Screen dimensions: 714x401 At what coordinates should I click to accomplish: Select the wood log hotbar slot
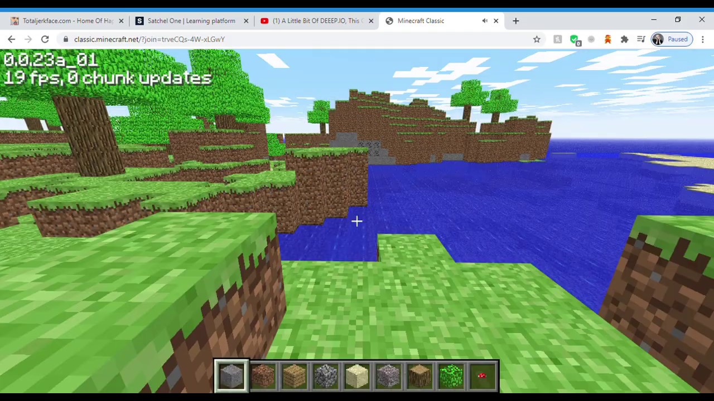tap(419, 376)
